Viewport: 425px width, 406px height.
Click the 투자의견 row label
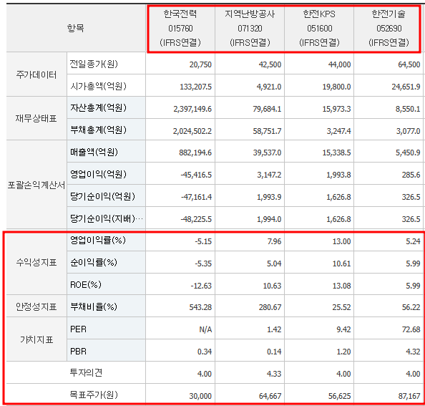tap(86, 372)
